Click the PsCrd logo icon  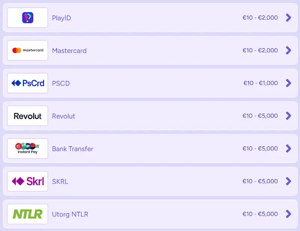[28, 83]
